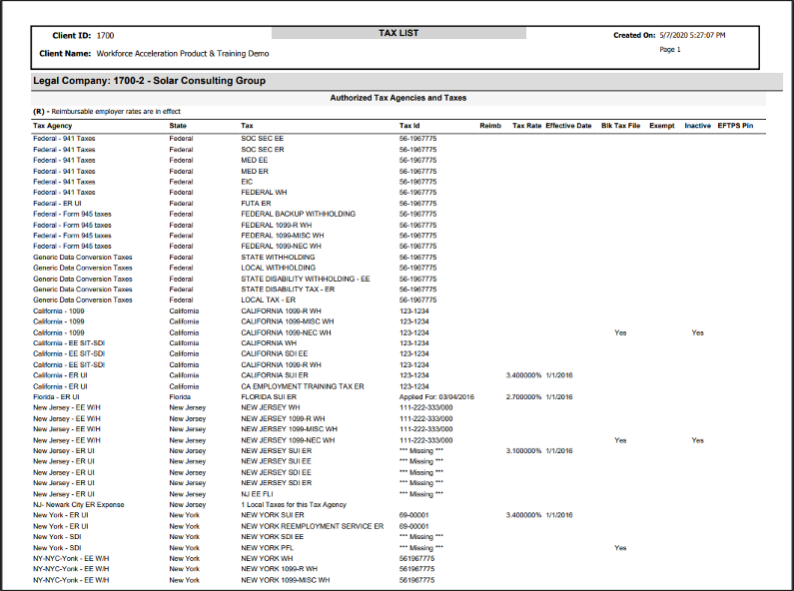Click the Tax Rate column header
This screenshot has width=794, height=591.
[x=526, y=127]
